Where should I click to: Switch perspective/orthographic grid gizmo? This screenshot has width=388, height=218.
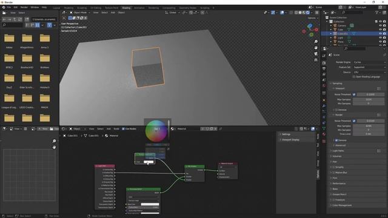coord(316,60)
